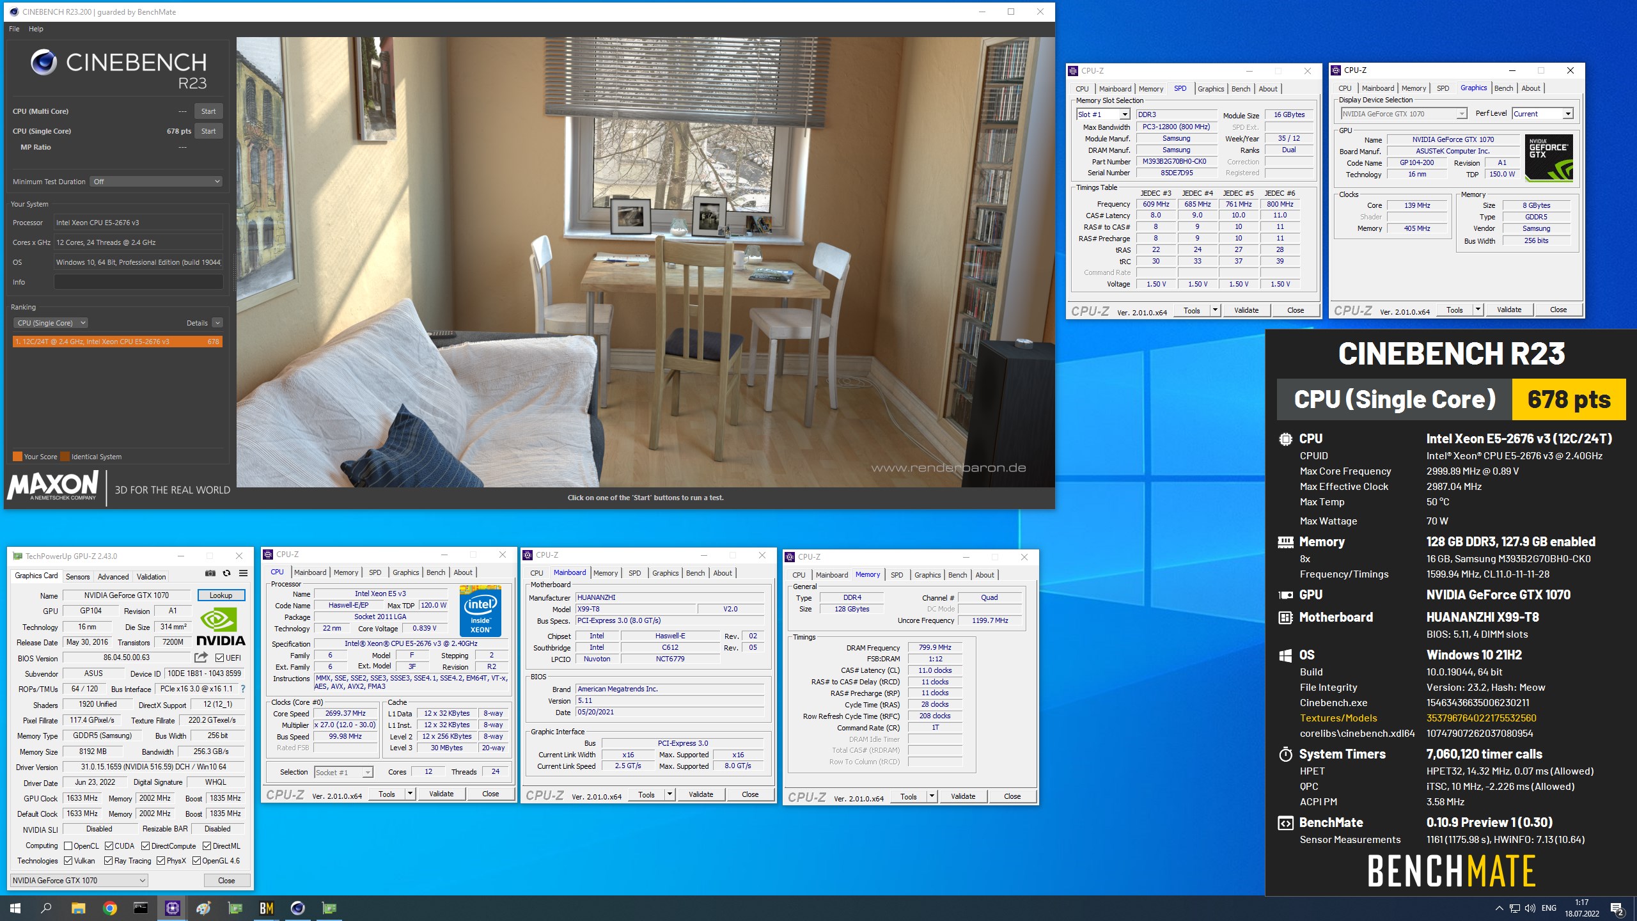Start the CPU (Single Core) test

point(208,131)
